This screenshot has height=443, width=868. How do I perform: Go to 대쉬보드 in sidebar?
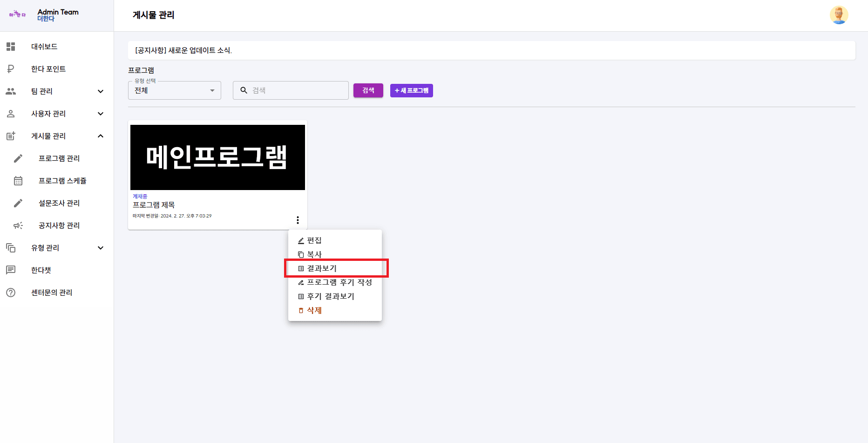pyautogui.click(x=44, y=47)
